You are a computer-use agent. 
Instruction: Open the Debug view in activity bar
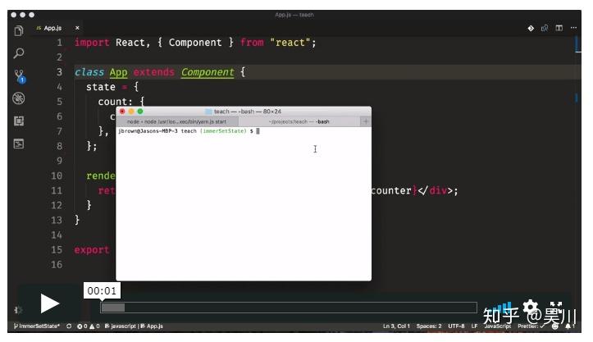[x=19, y=98]
